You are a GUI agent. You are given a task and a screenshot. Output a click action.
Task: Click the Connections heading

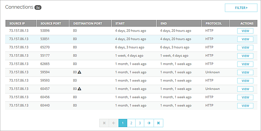click(x=19, y=7)
